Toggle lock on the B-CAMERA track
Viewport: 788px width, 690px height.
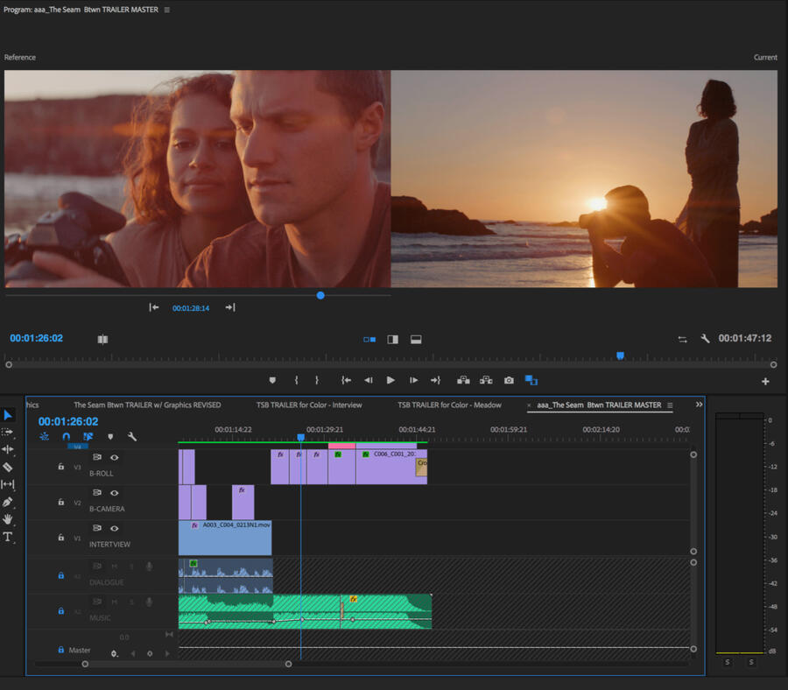click(x=60, y=503)
